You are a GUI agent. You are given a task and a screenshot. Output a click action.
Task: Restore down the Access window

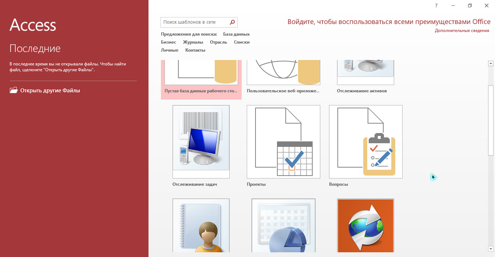[470, 5]
